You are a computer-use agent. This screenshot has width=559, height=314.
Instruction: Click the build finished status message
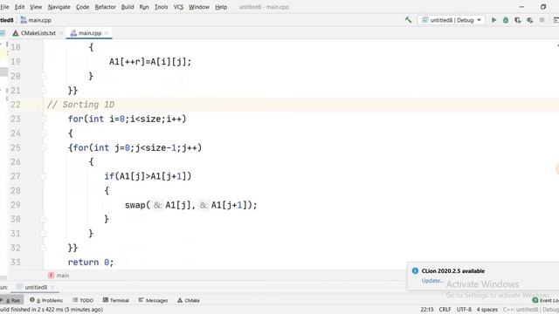click(x=52, y=310)
